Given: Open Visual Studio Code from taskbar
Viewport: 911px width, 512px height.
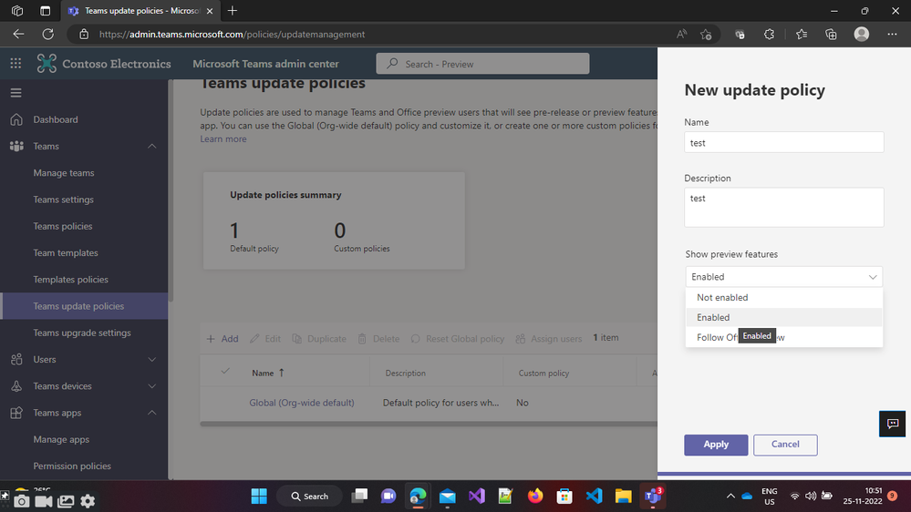Looking at the screenshot, I should pyautogui.click(x=594, y=497).
